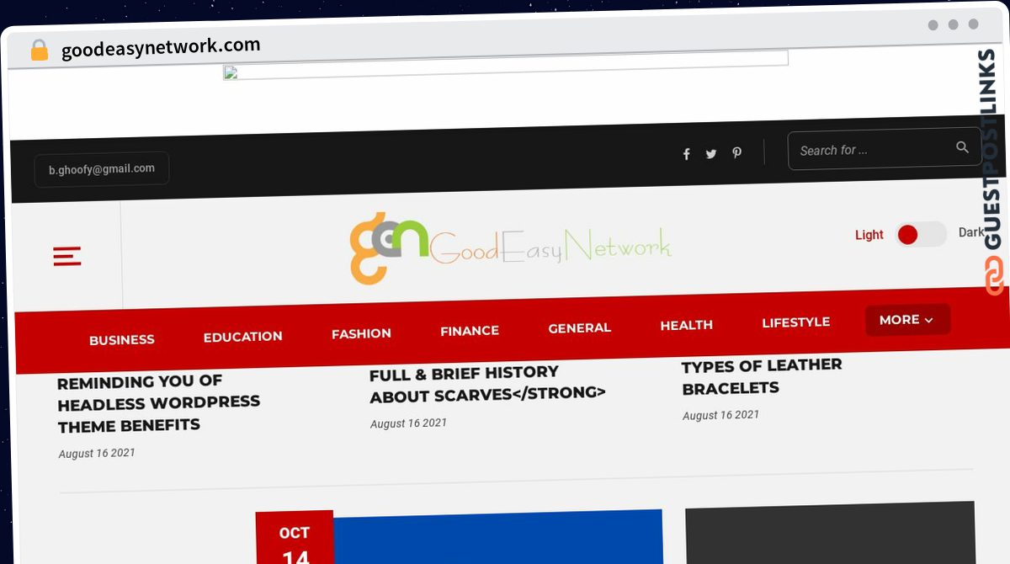1010x564 pixels.
Task: Click the search magnifier icon
Action: 962,147
